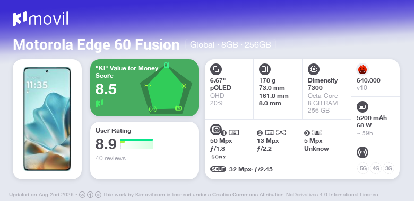Click the SELF selfie camera badge

coord(218,169)
